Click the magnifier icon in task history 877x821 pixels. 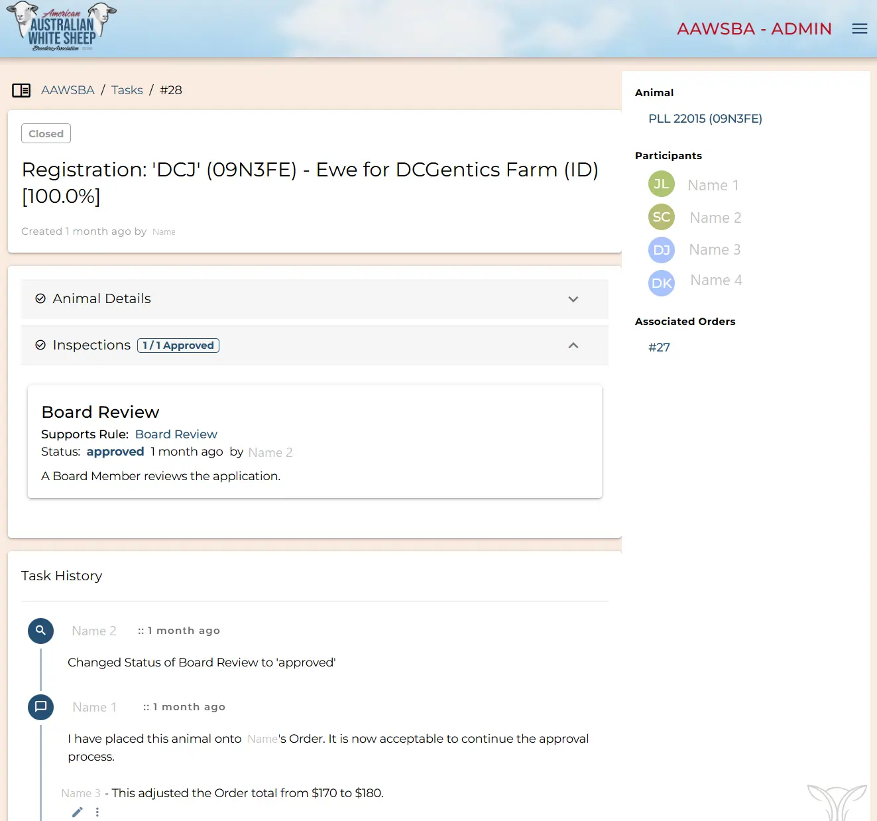40,631
